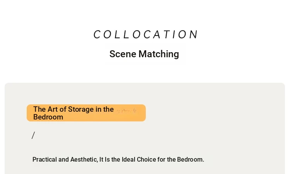290x174 pixels.
Task: Click the words for the in tagline
Action: [x=166, y=159]
